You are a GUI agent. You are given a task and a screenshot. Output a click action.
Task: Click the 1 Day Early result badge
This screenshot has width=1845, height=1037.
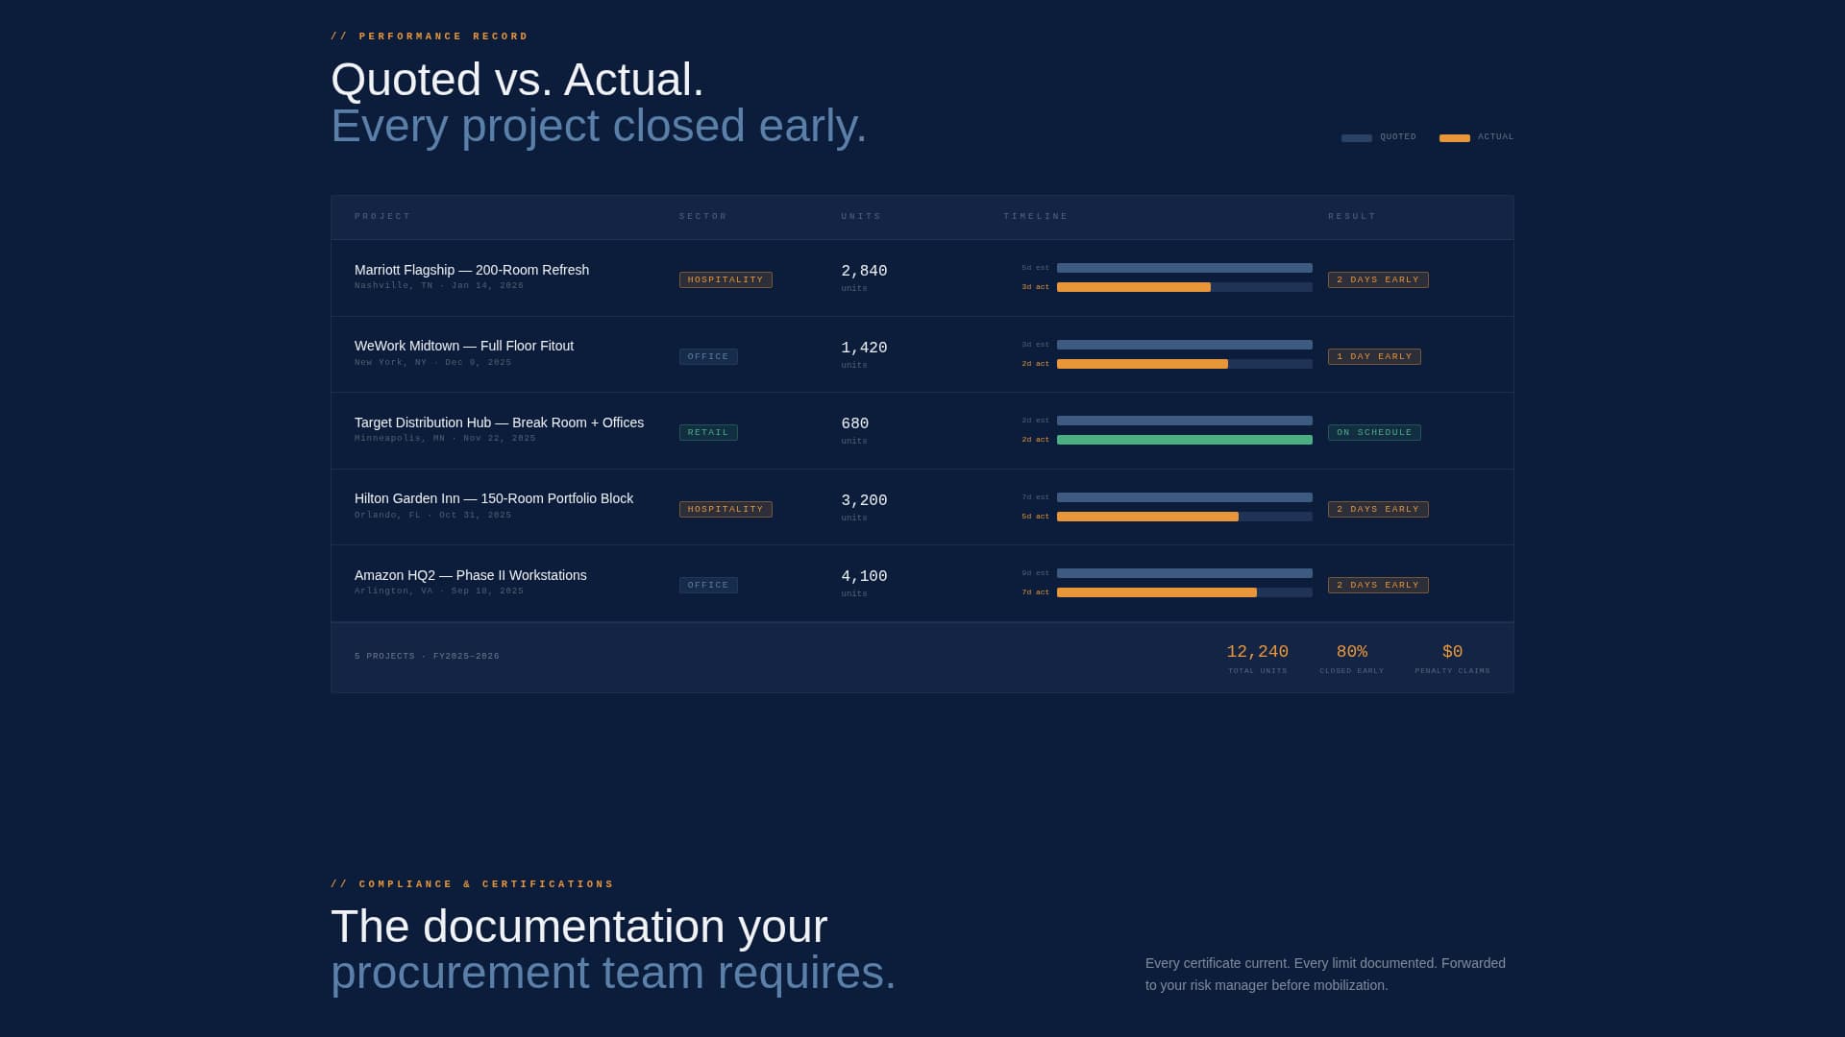click(x=1374, y=356)
